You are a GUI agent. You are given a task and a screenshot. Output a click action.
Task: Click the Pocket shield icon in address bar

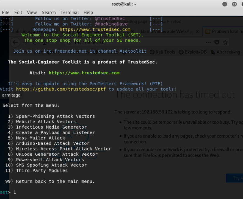coord(217,42)
